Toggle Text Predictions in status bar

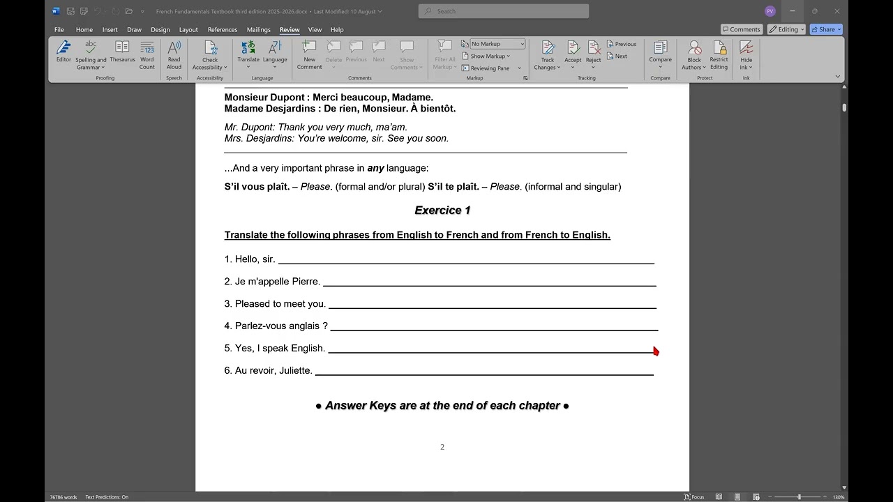(107, 497)
